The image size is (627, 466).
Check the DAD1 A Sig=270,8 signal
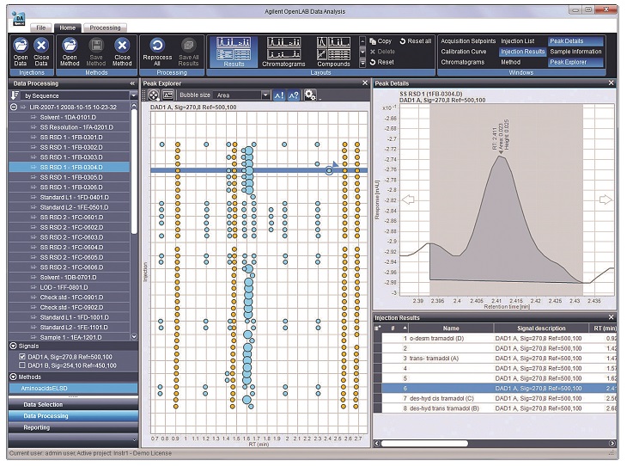pos(22,356)
